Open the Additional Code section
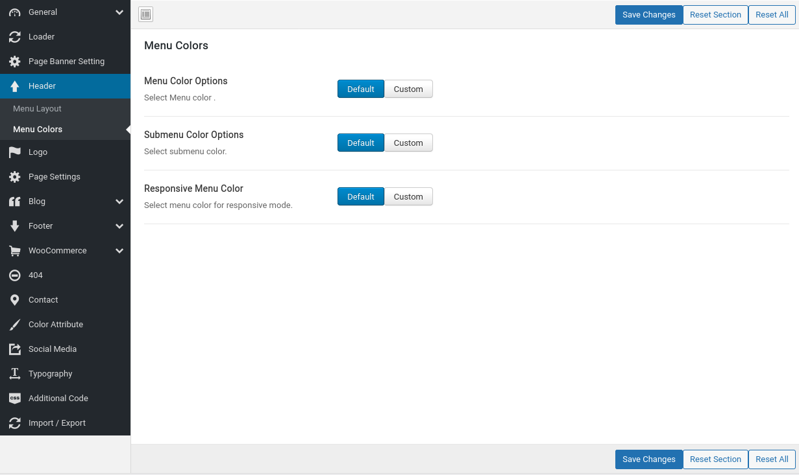 coord(65,399)
